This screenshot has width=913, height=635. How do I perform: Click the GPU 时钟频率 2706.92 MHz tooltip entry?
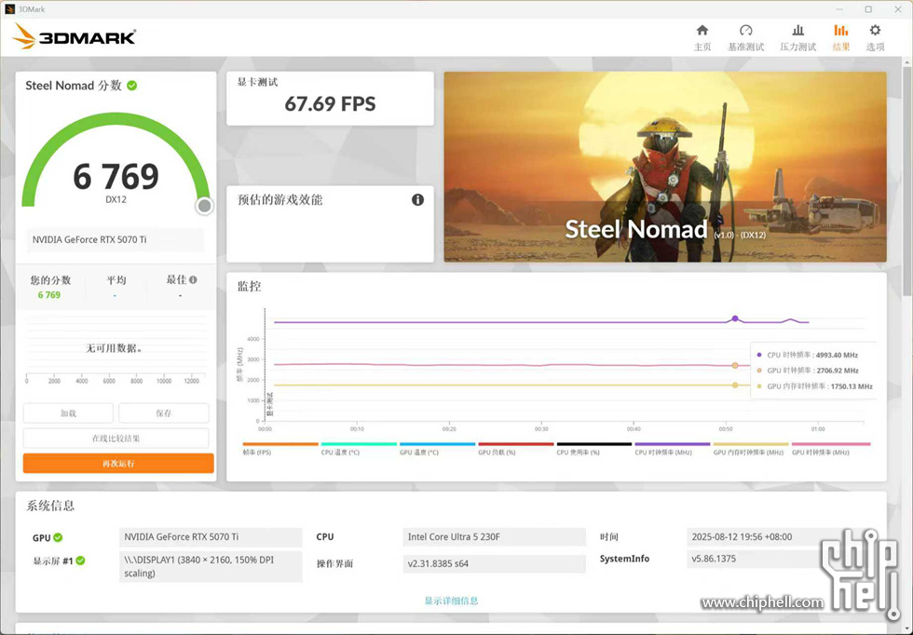point(807,371)
